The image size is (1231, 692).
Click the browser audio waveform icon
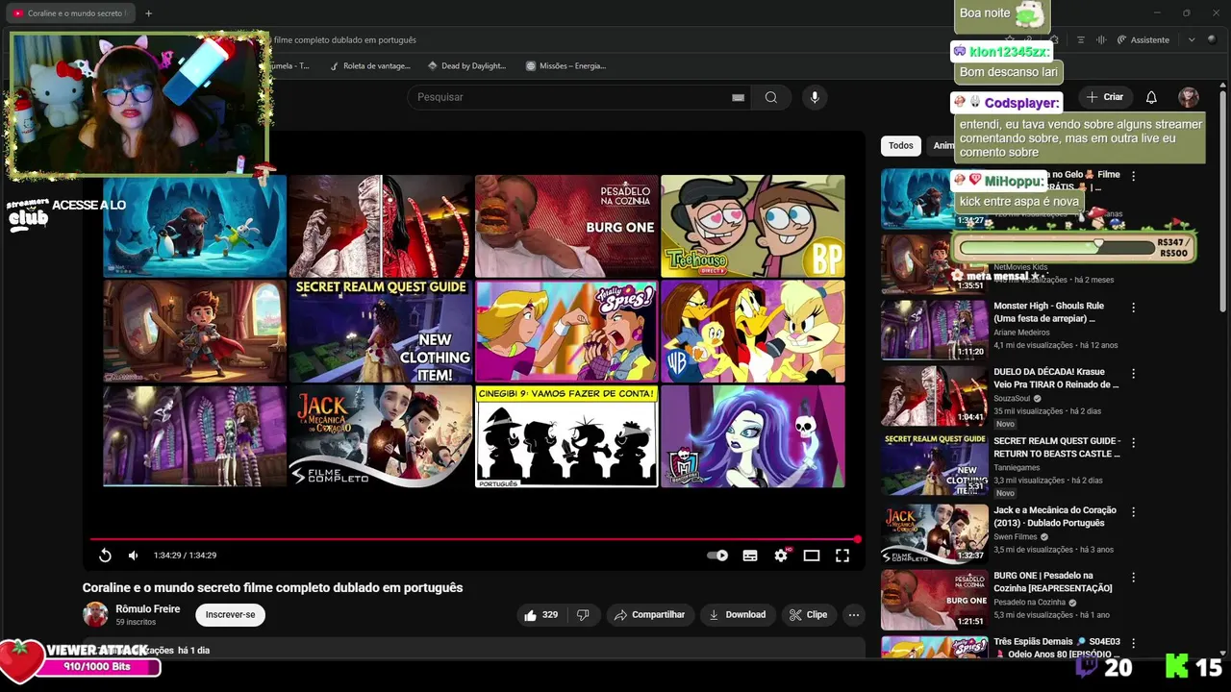(x=1101, y=40)
